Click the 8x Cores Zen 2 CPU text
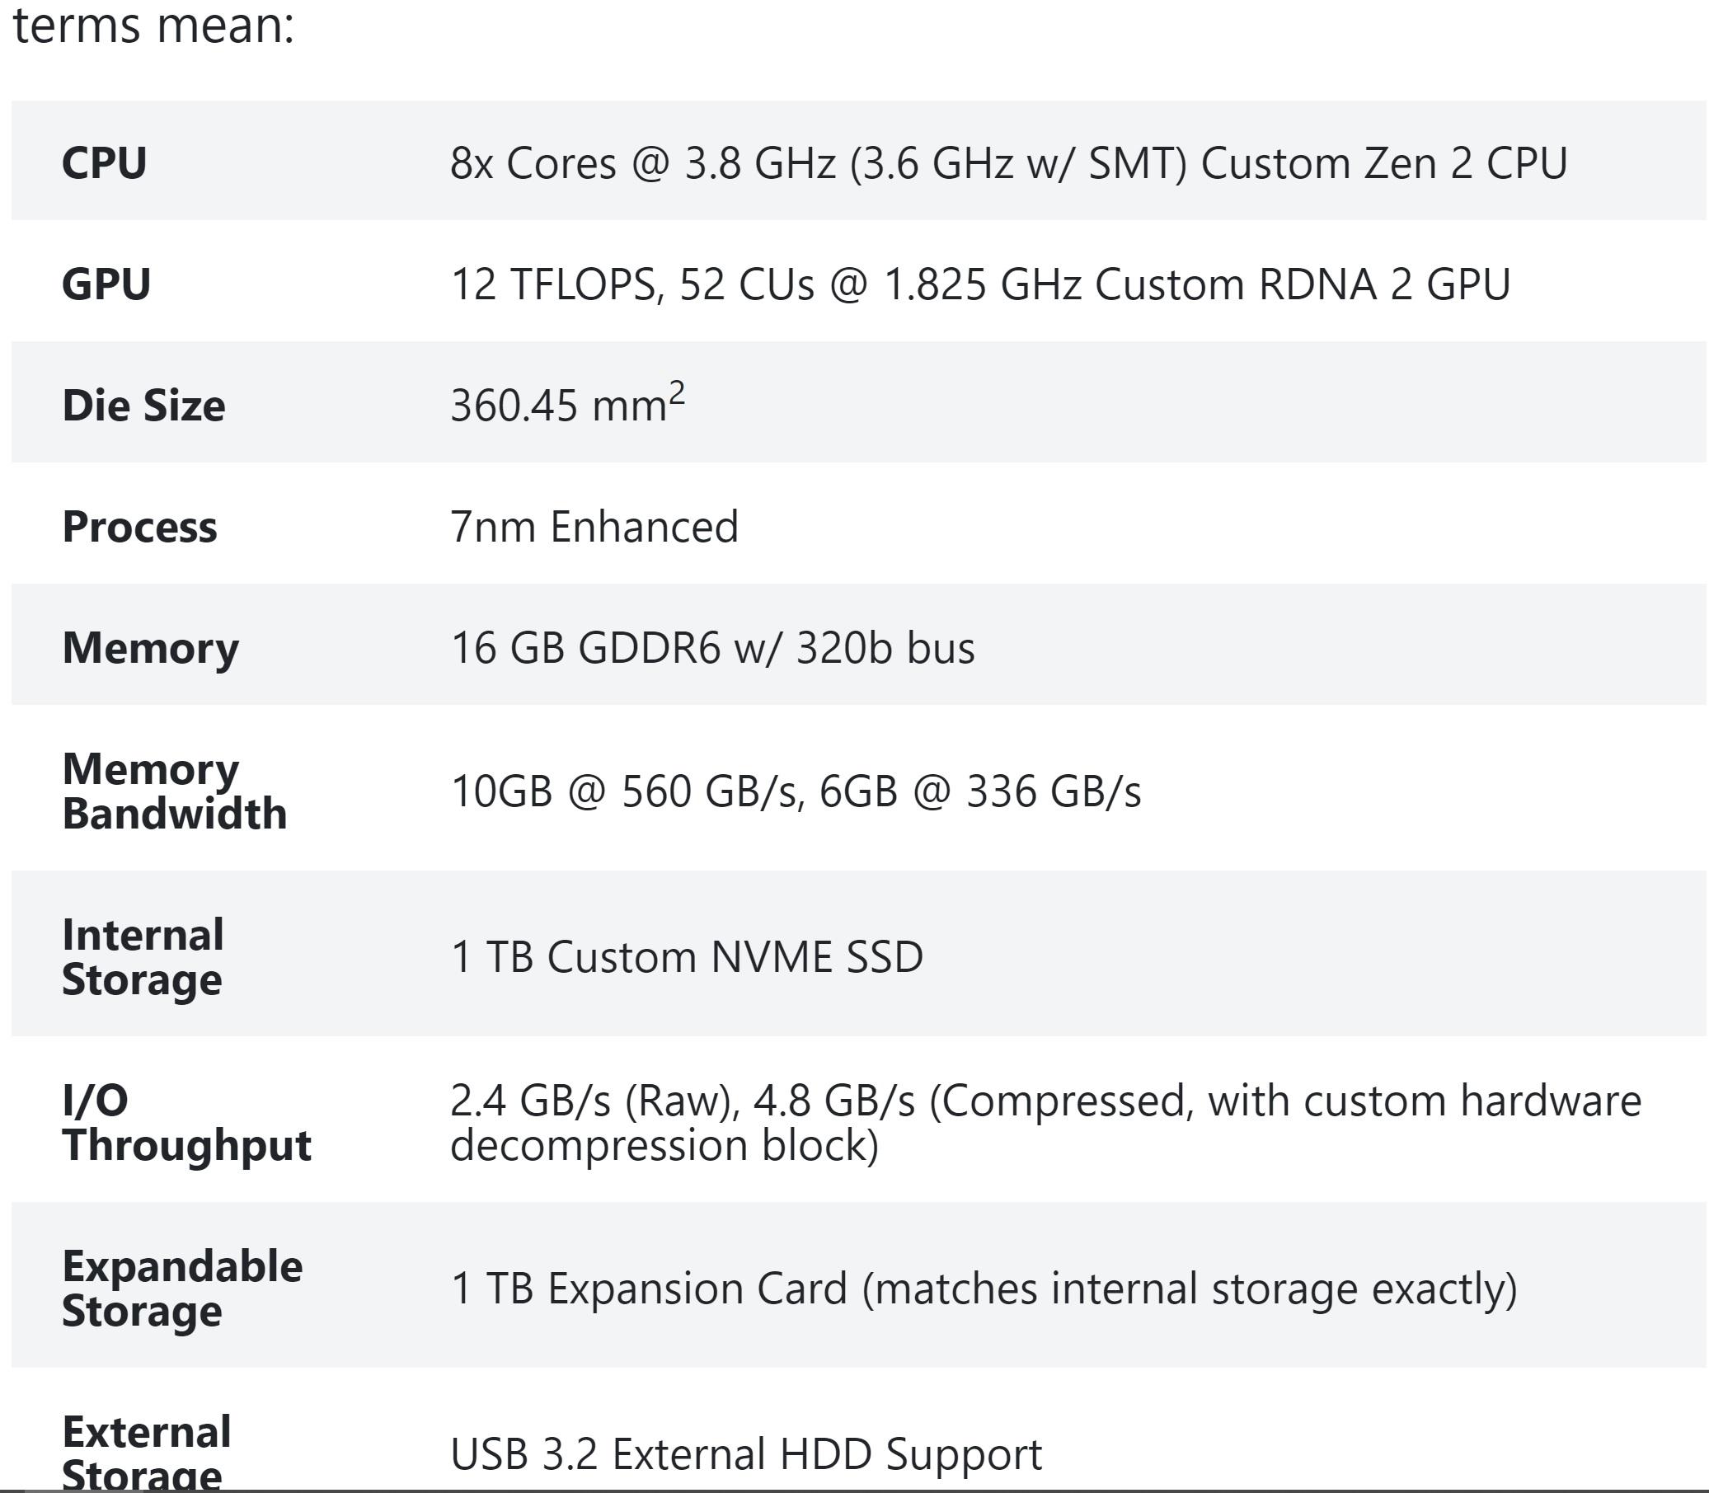 [1008, 163]
